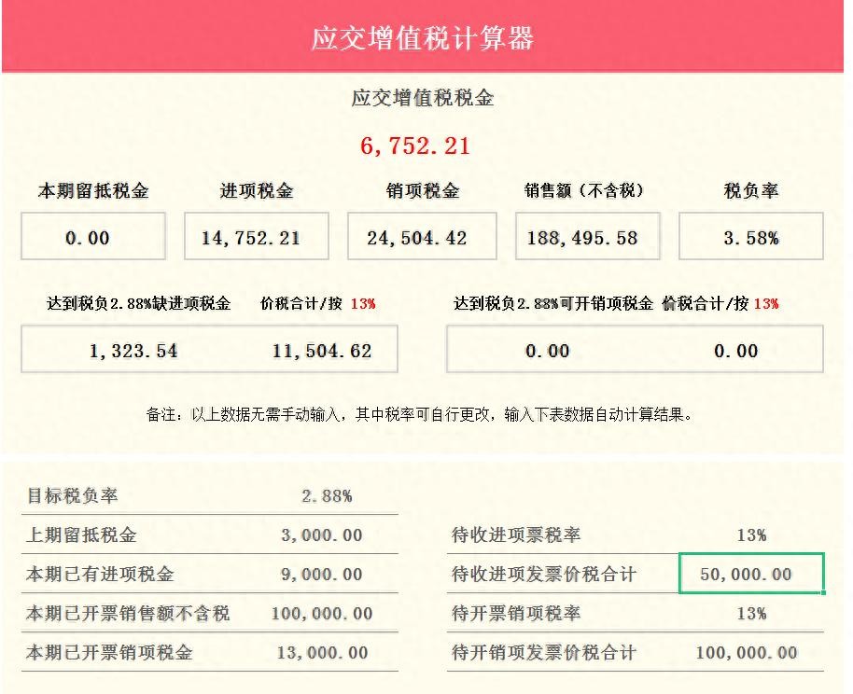Click the highlighted 50,000.00 待收进项发票价税合计 cell
The width and height of the screenshot is (853, 694).
pyautogui.click(x=751, y=574)
